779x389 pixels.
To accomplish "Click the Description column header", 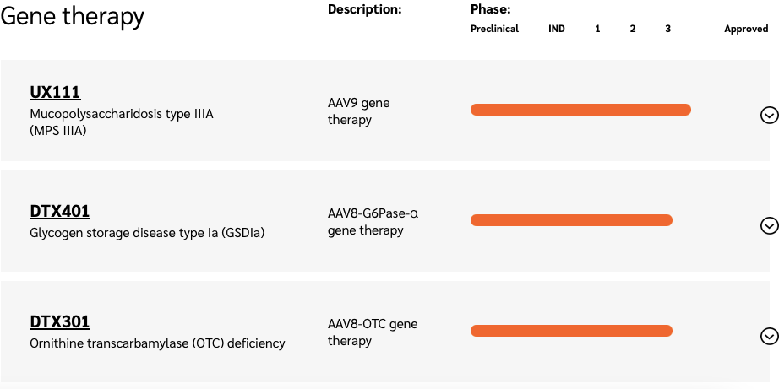I will point(365,9).
